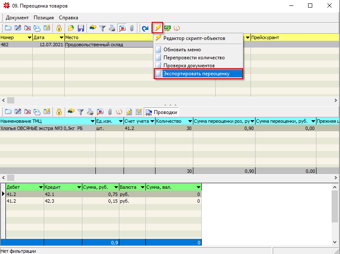Click the printer icon in top toolbar
The image size is (340, 254).
[x=112, y=28]
